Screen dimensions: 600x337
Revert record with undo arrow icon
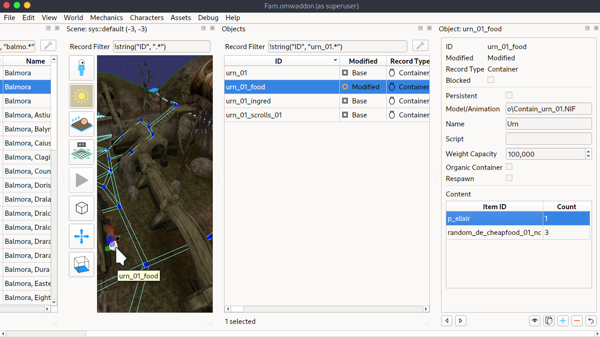[x=591, y=321]
